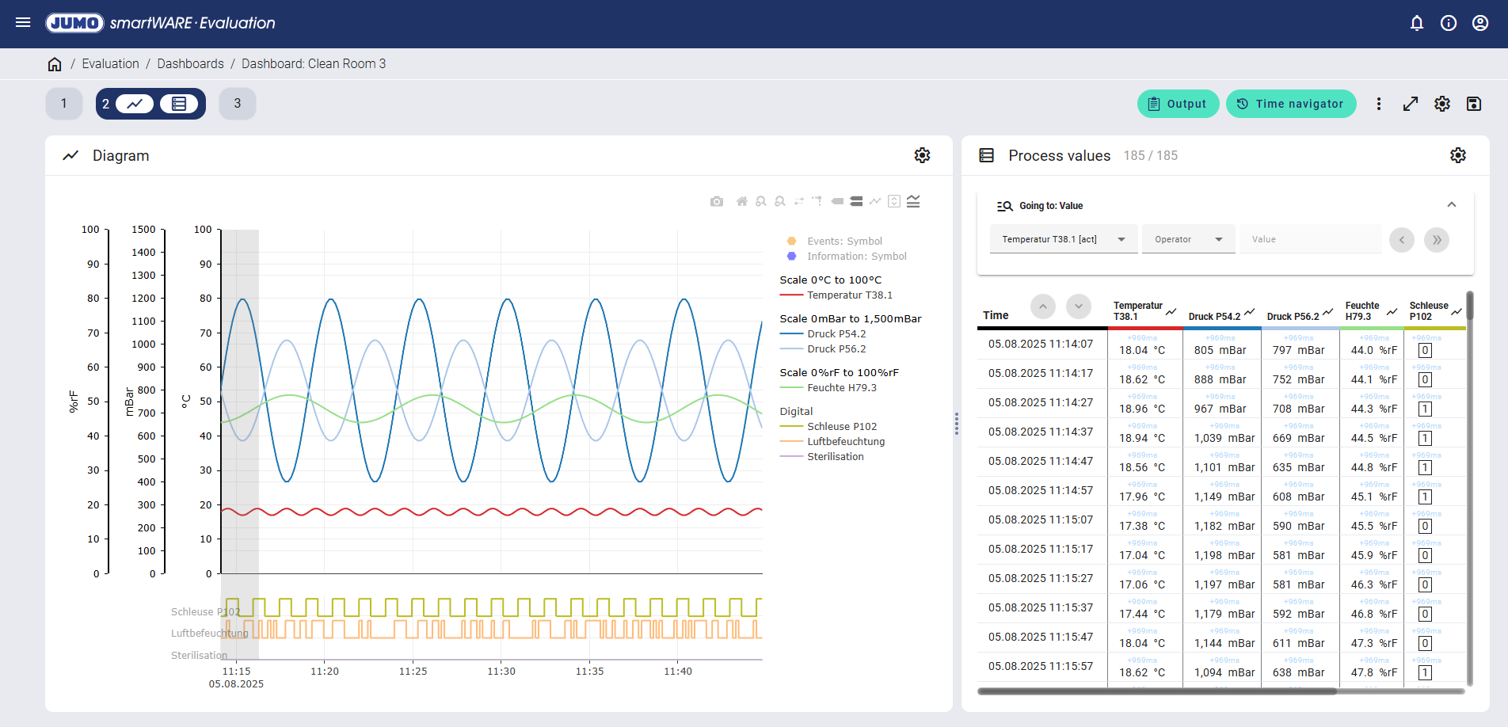
Task: Open the user account icon
Action: pyautogui.click(x=1479, y=23)
